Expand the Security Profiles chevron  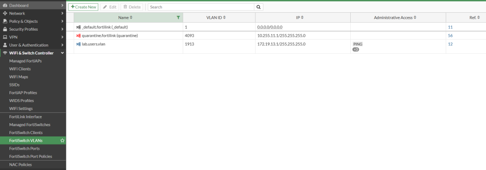click(62, 29)
